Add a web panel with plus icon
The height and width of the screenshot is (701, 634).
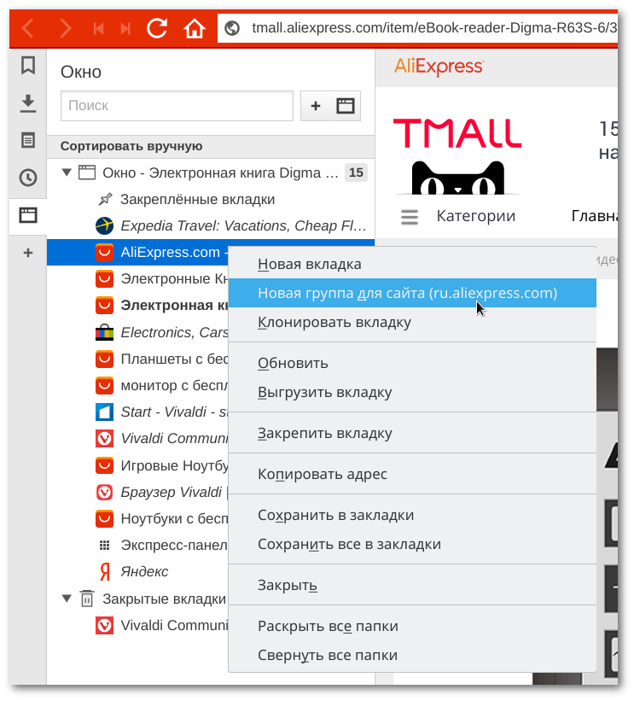pos(28,253)
